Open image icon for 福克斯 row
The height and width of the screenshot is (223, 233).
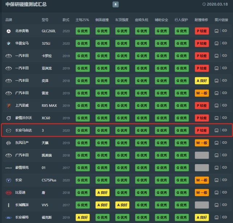click(x=217, y=218)
